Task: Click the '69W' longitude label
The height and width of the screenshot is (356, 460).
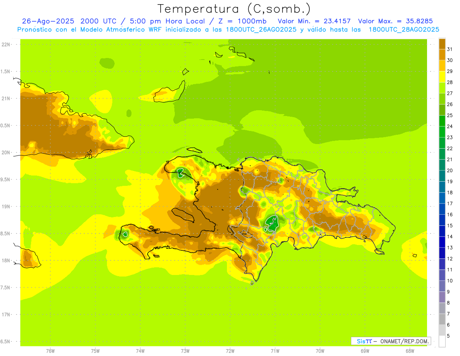Action: (x=365, y=351)
